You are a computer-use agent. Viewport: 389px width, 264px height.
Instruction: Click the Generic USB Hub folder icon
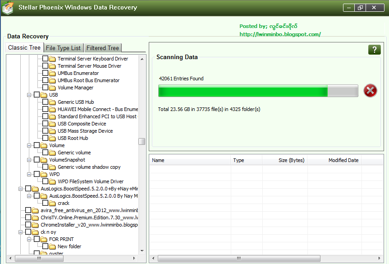pyautogui.click(x=52, y=102)
